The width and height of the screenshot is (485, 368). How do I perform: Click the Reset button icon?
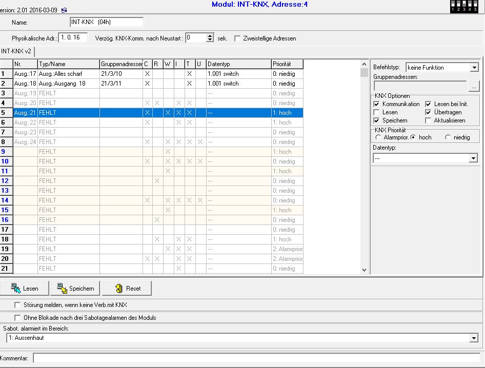(x=118, y=289)
